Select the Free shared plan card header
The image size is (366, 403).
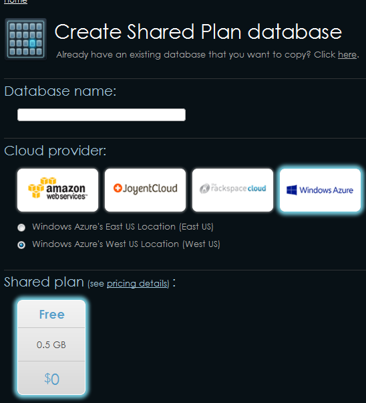[x=51, y=314]
